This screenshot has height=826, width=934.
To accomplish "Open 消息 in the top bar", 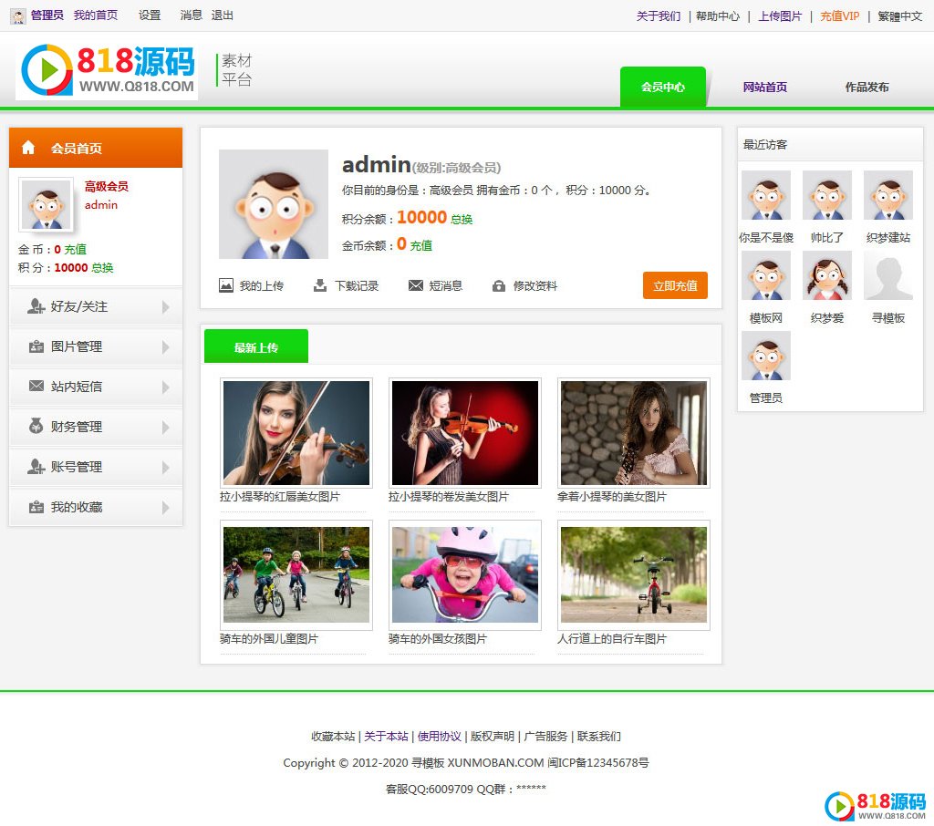I will point(192,15).
